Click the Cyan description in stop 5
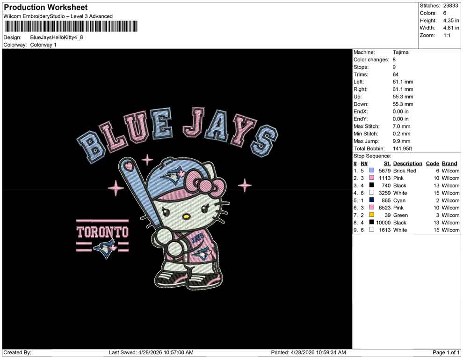463x357 pixels. (399, 200)
